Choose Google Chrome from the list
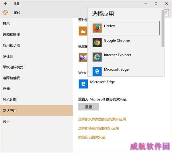The height and width of the screenshot is (153, 172). (125, 42)
